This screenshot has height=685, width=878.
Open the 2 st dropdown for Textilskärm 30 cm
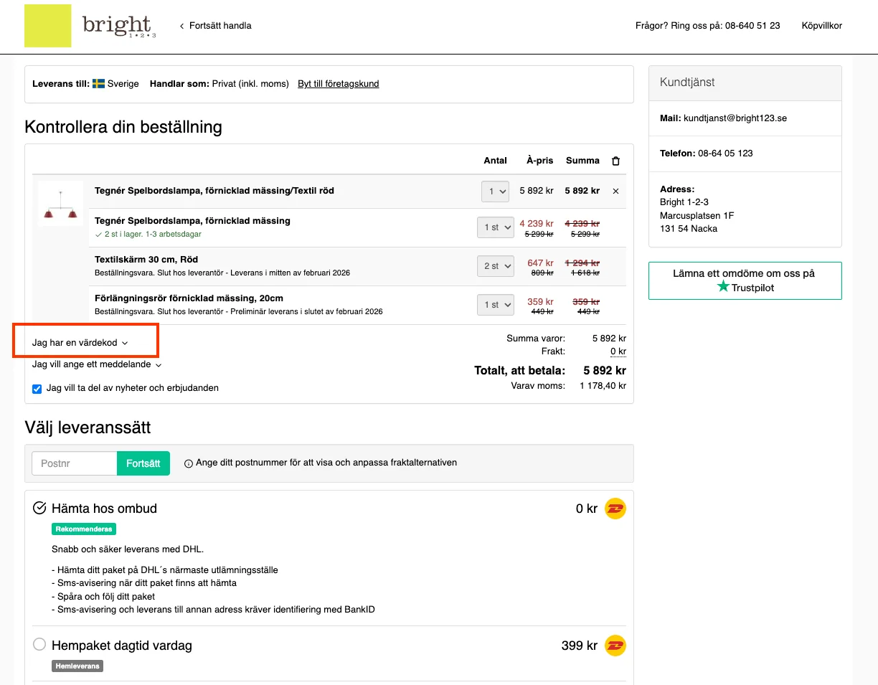(x=496, y=266)
